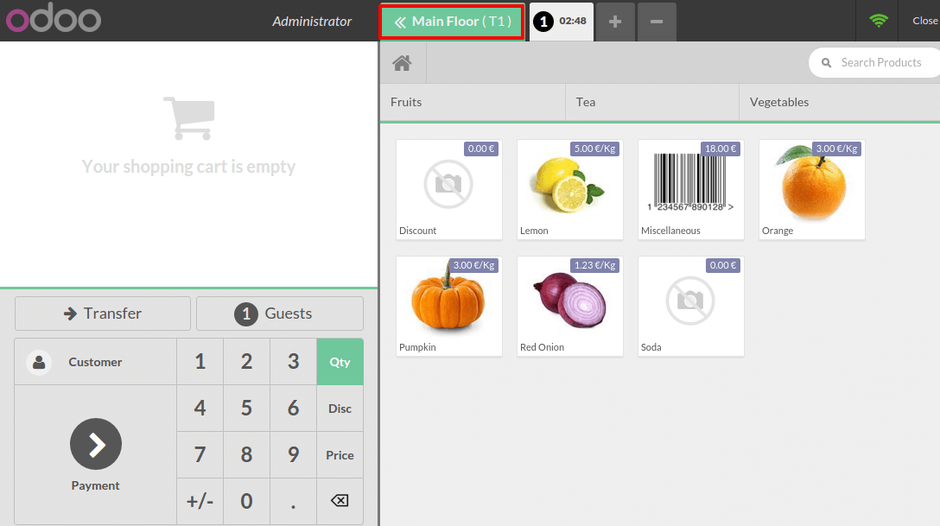The height and width of the screenshot is (526, 940).
Task: Switch numpad to Qty mode
Action: click(x=340, y=362)
